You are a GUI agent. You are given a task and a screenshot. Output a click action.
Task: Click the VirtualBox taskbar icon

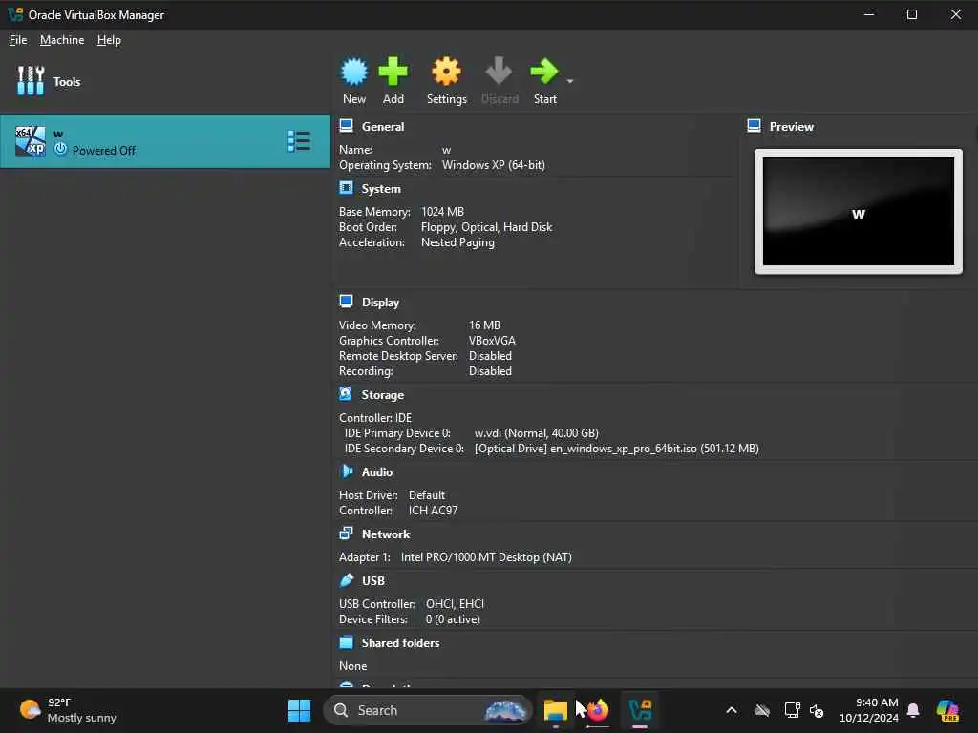[x=640, y=710]
